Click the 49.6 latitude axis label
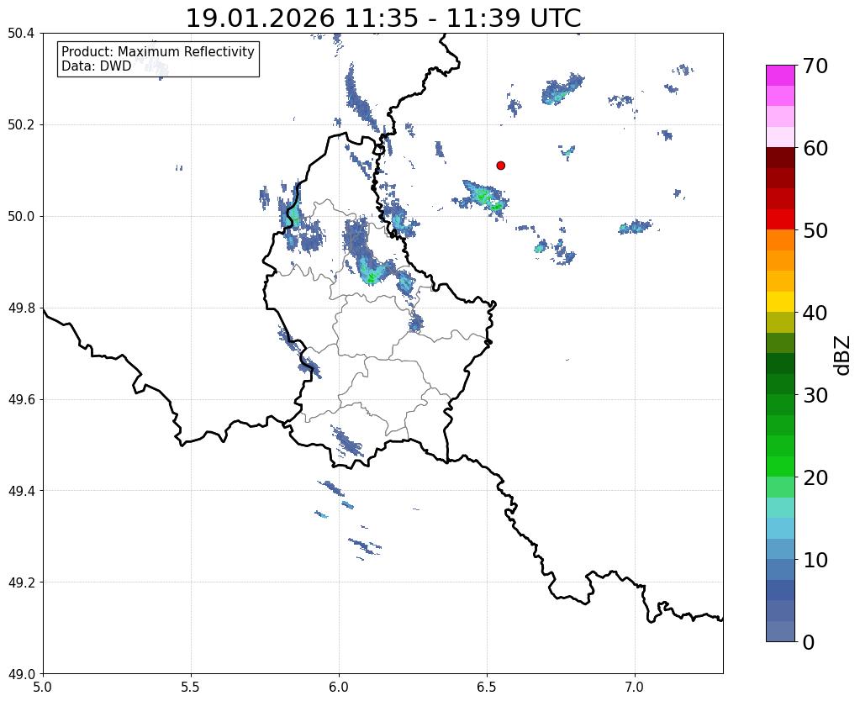The width and height of the screenshot is (860, 701). click(x=21, y=399)
